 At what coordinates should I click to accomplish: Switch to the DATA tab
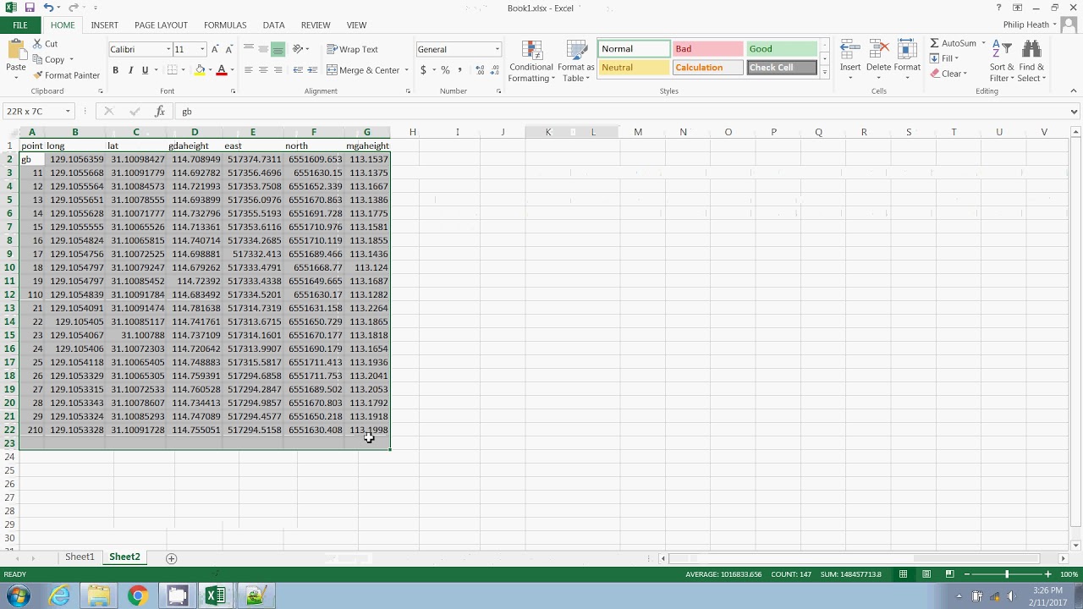tap(273, 25)
